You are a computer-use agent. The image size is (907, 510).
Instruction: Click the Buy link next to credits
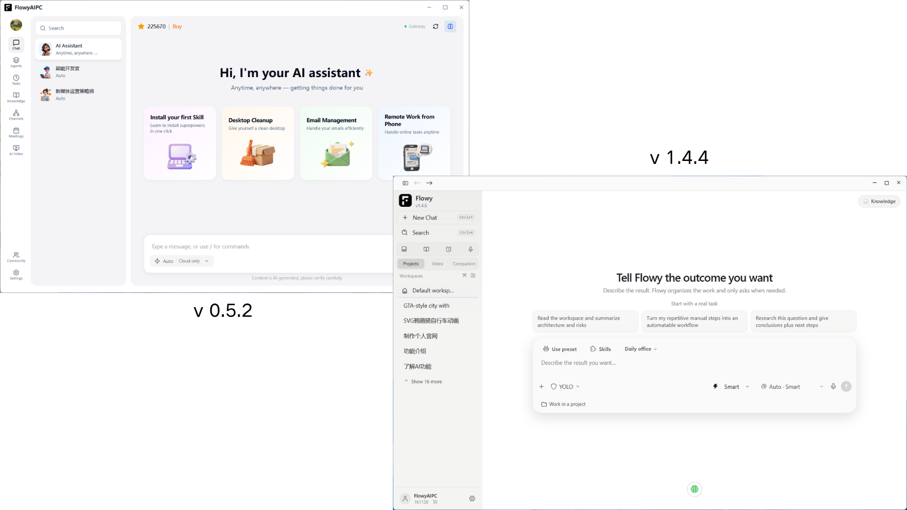click(x=177, y=27)
